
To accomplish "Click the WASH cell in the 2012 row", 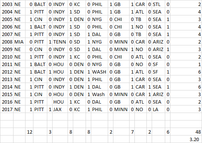I will (99, 72).
